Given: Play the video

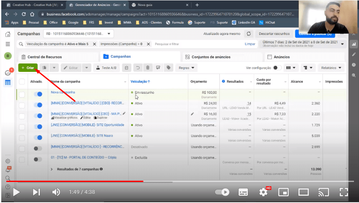Looking at the screenshot, I should [x=16, y=192].
